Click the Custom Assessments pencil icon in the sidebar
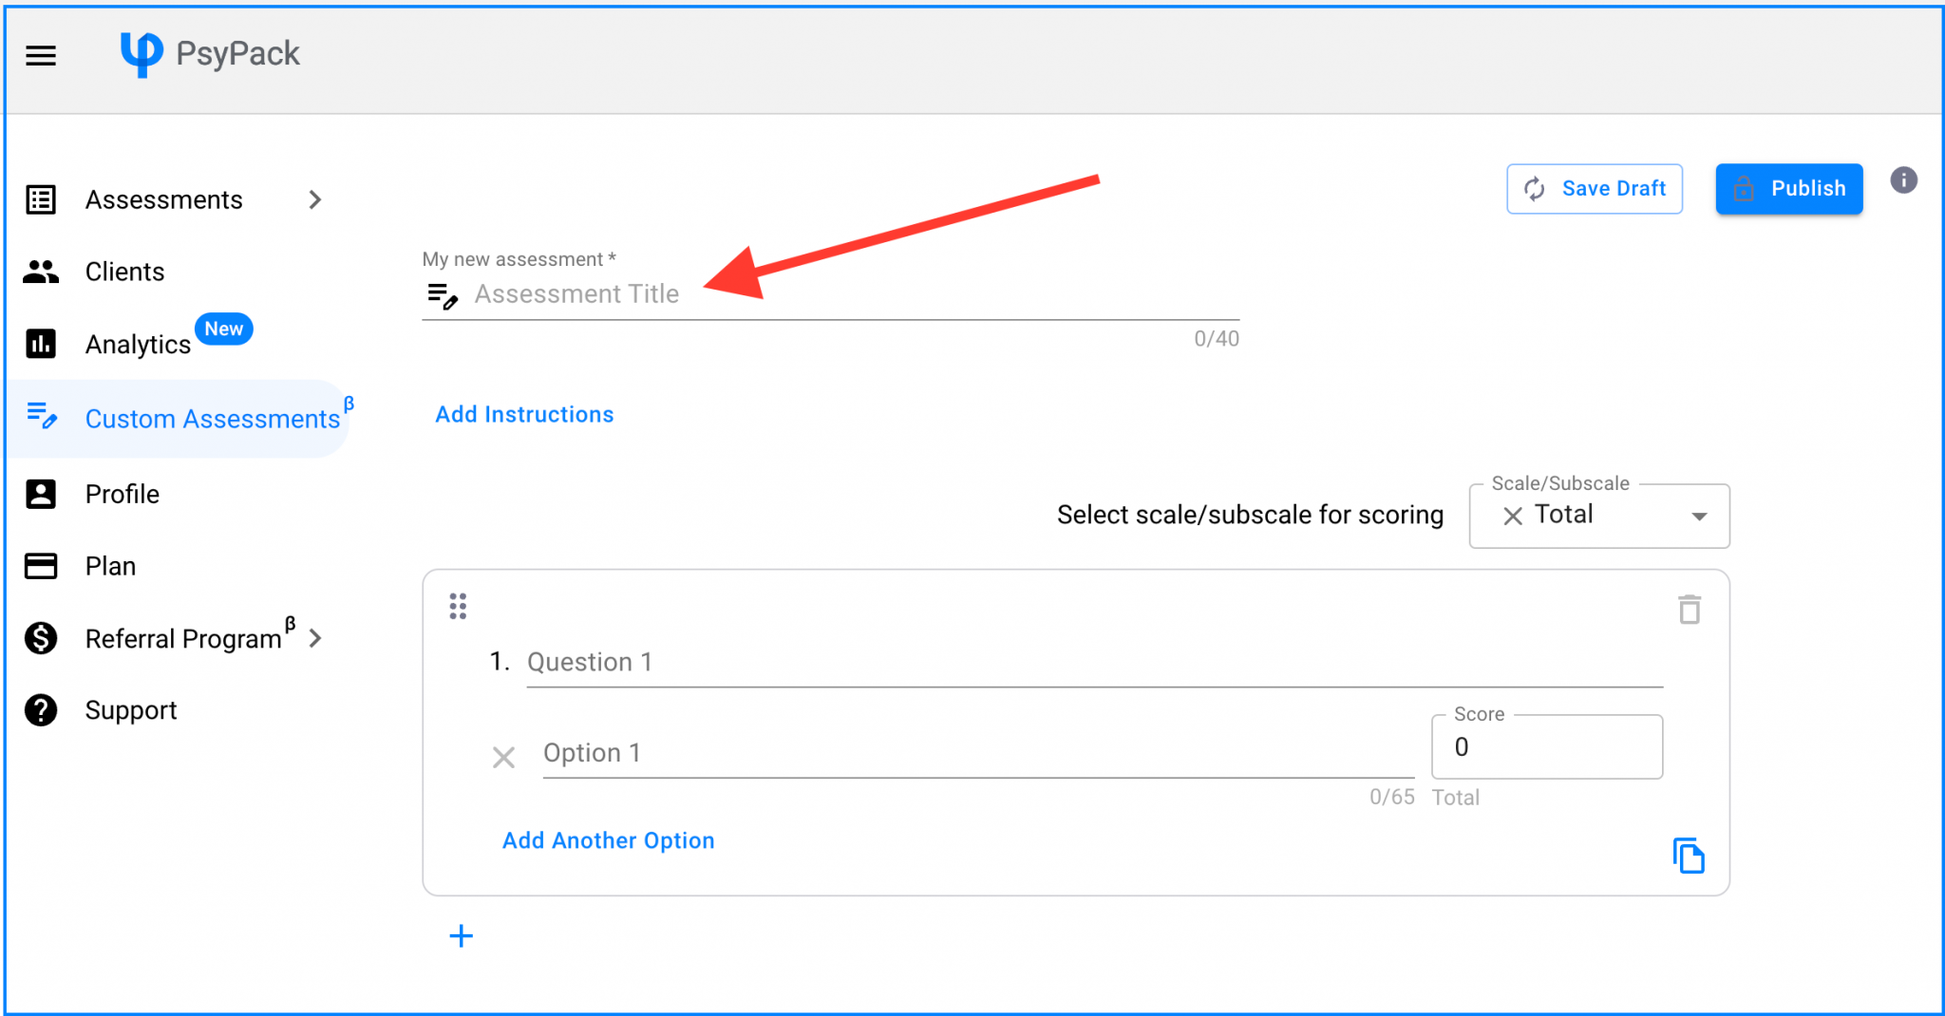Viewport: 1945px width, 1016px height. (x=42, y=416)
